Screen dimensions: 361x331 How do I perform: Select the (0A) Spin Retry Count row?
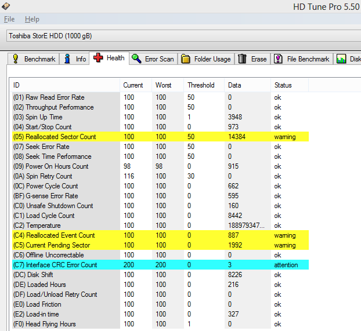160,176
